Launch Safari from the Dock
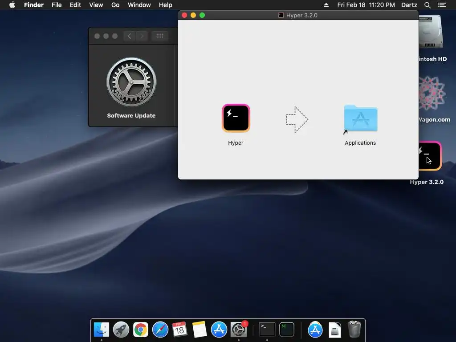Image resolution: width=456 pixels, height=342 pixels. (160, 330)
